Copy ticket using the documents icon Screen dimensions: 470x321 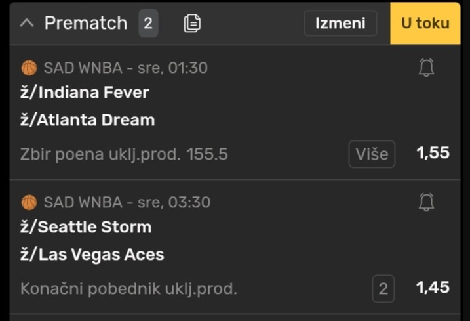[x=192, y=23]
